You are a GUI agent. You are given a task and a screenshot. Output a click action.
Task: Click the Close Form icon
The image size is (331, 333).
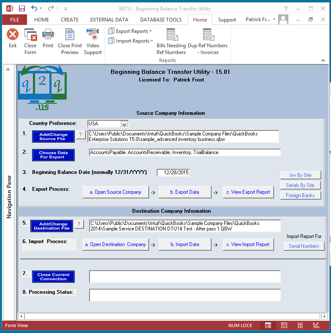(x=30, y=35)
